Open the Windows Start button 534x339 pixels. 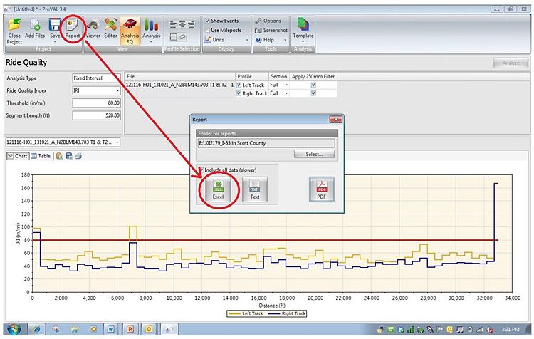click(x=14, y=329)
